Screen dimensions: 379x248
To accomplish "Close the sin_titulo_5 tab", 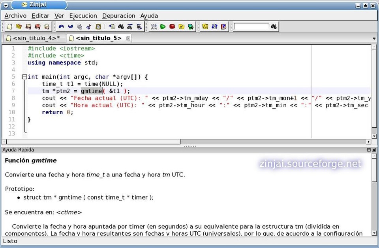I will 128,38.
